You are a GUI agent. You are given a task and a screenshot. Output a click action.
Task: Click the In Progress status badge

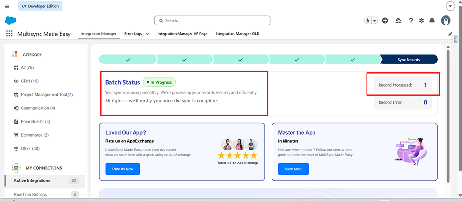tap(159, 82)
